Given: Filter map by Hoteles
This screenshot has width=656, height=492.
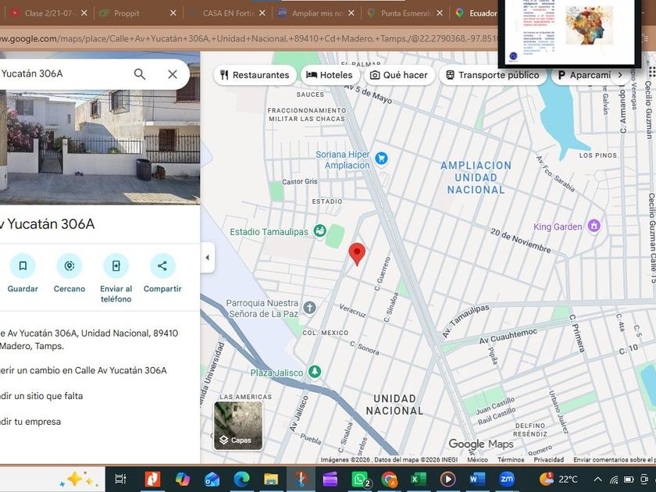Looking at the screenshot, I should coord(330,75).
